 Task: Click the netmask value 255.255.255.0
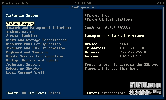133,52
